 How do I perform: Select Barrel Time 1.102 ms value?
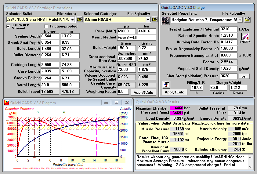pos(177,140)
